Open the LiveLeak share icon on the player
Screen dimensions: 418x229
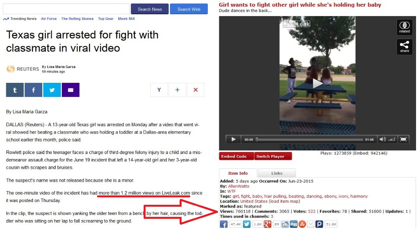pyautogui.click(x=404, y=47)
